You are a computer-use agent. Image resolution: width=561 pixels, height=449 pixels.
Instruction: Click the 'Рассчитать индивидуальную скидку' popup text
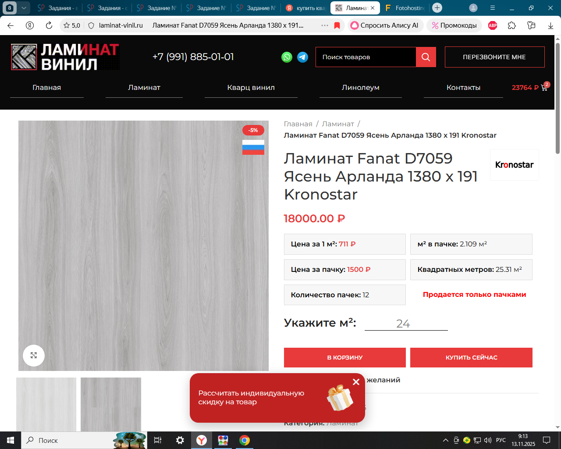pyautogui.click(x=251, y=398)
